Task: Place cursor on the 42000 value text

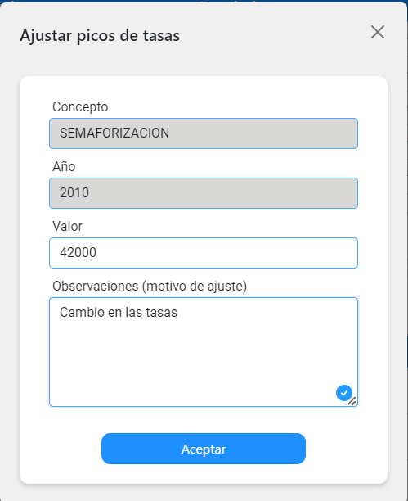Action: 78,252
